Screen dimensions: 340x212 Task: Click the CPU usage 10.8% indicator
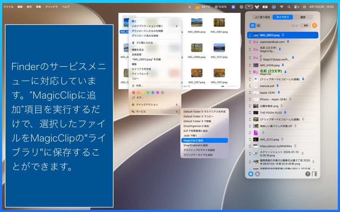pyautogui.click(x=221, y=7)
